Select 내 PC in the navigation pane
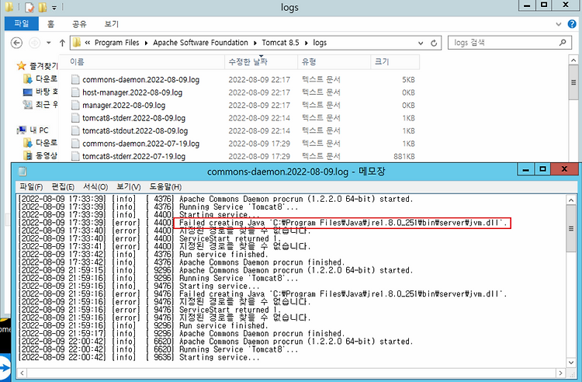Image resolution: width=582 pixels, height=382 pixels. pos(33,130)
